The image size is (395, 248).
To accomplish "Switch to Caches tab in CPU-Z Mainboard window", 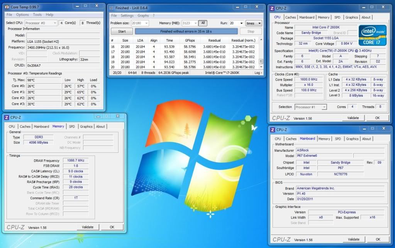I will click(x=291, y=139).
